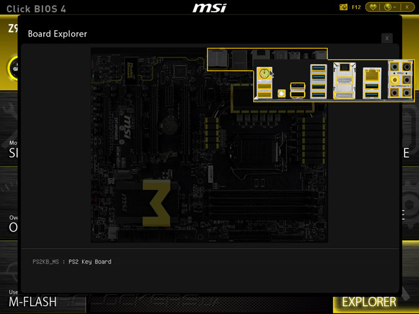Click the small round Clear CMOS button

tap(282, 94)
